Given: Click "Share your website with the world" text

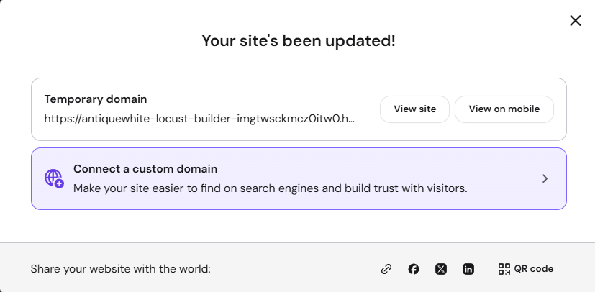Looking at the screenshot, I should pyautogui.click(x=121, y=269).
